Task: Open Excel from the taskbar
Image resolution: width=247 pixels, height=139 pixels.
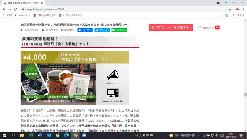Action: pyautogui.click(x=31, y=136)
